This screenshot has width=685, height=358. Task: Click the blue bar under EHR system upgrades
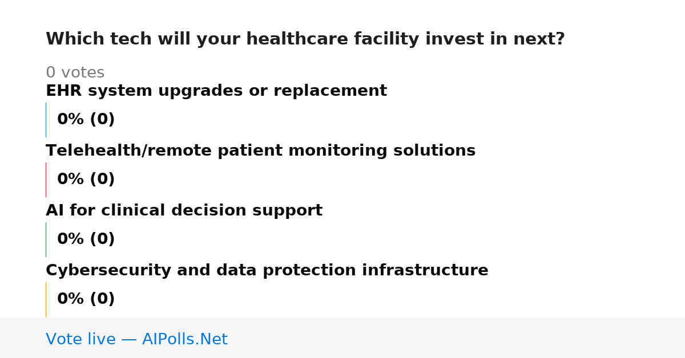[46, 120]
